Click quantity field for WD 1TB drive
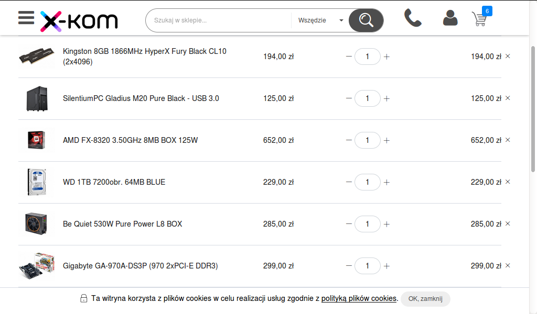Image resolution: width=537 pixels, height=314 pixels. [x=368, y=182]
